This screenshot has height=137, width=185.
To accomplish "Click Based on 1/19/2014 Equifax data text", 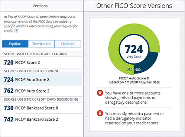I will 134,82.
